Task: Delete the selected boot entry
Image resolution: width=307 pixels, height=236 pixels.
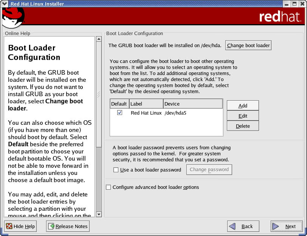Action: [243, 126]
